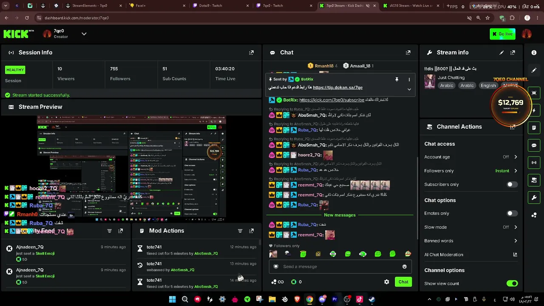This screenshot has width=544, height=306.
Task: Turn off Show view count
Action: click(512, 283)
